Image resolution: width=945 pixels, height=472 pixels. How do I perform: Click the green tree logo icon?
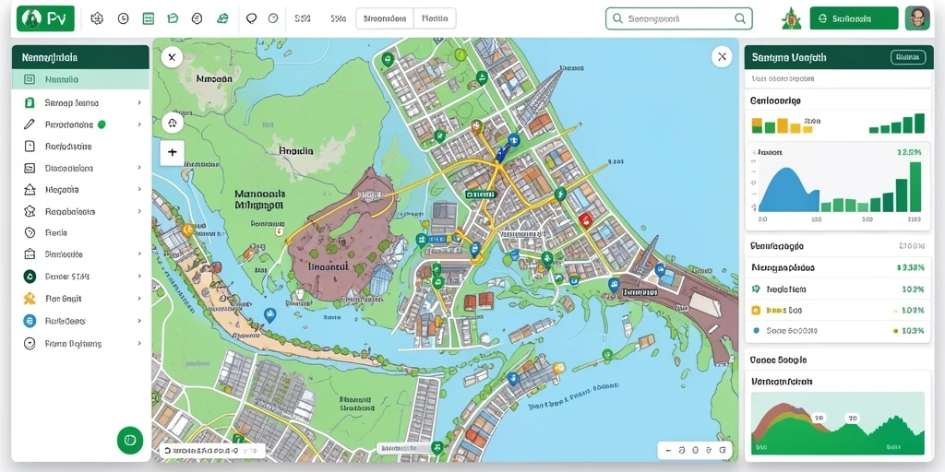pos(791,18)
